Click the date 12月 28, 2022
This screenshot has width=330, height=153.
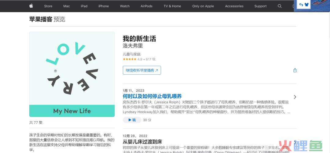135,136
